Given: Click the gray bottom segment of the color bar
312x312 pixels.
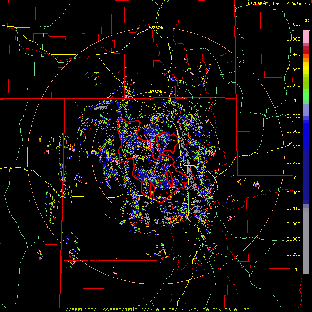Looking at the screenshot, I should (306, 241).
